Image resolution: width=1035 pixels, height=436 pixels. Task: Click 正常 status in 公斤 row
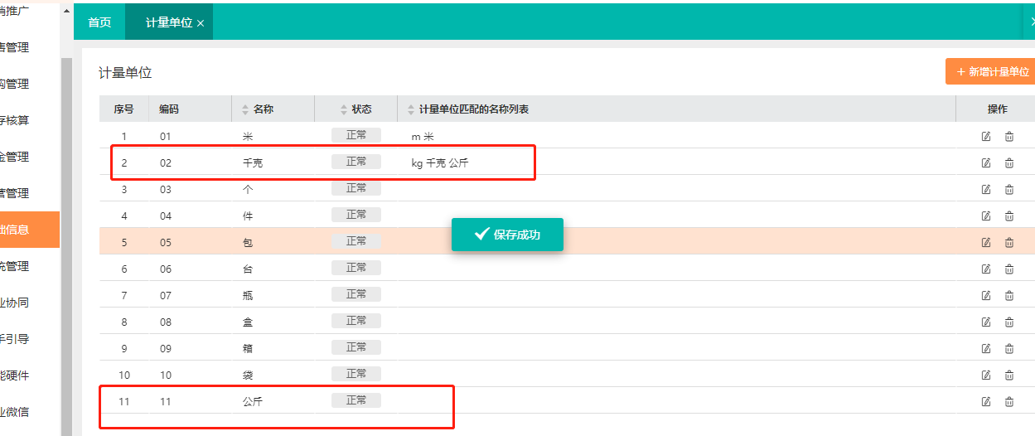[x=356, y=400]
